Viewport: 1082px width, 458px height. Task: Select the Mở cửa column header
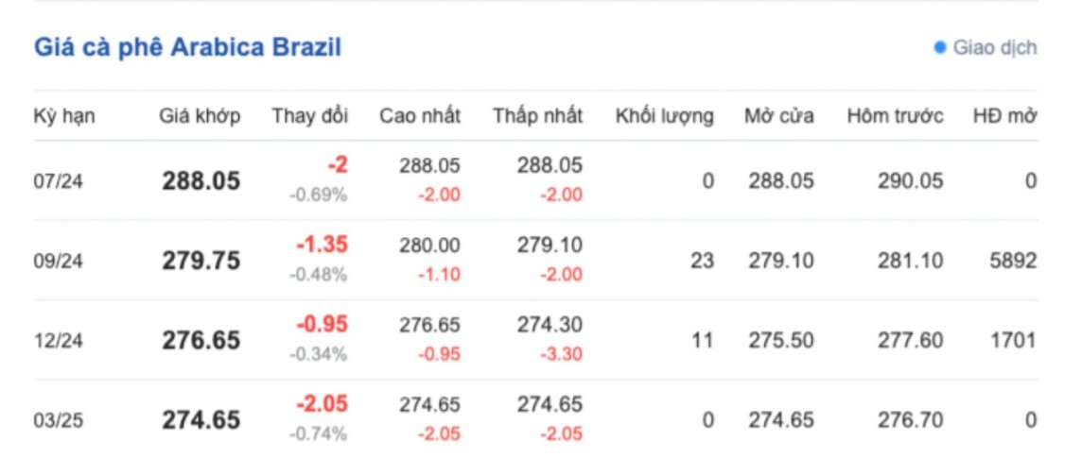tap(778, 116)
